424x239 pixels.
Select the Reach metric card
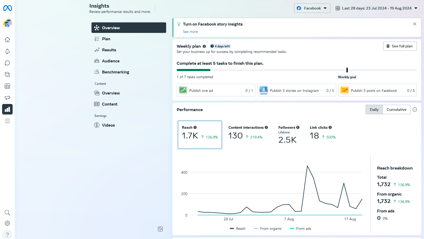(200, 135)
